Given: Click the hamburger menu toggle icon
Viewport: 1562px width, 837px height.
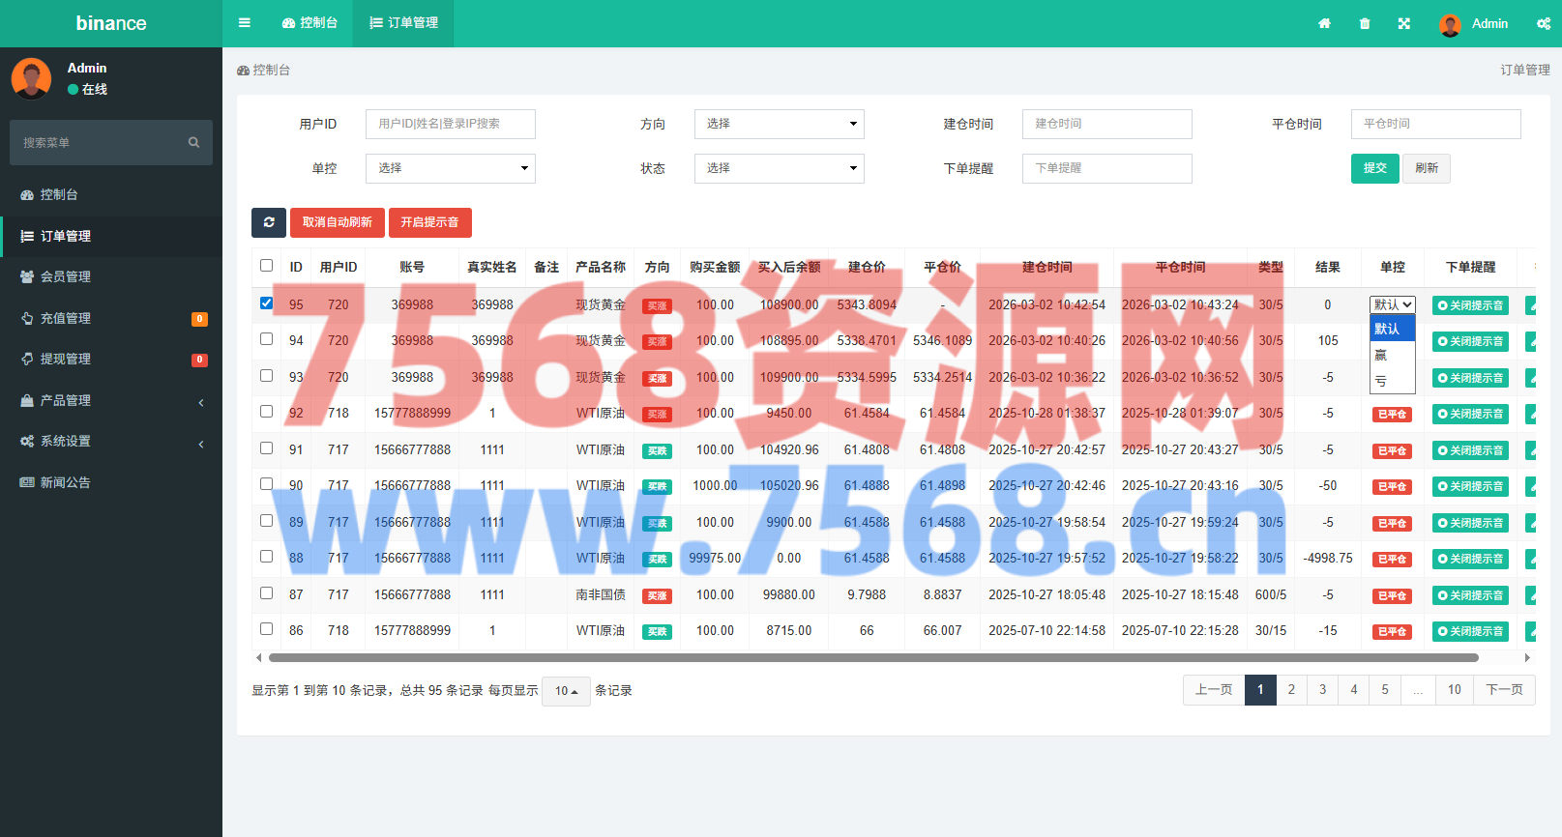Looking at the screenshot, I should click(x=245, y=23).
